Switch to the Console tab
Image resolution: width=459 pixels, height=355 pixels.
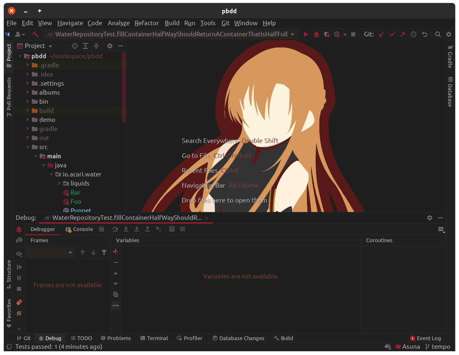pyautogui.click(x=79, y=229)
